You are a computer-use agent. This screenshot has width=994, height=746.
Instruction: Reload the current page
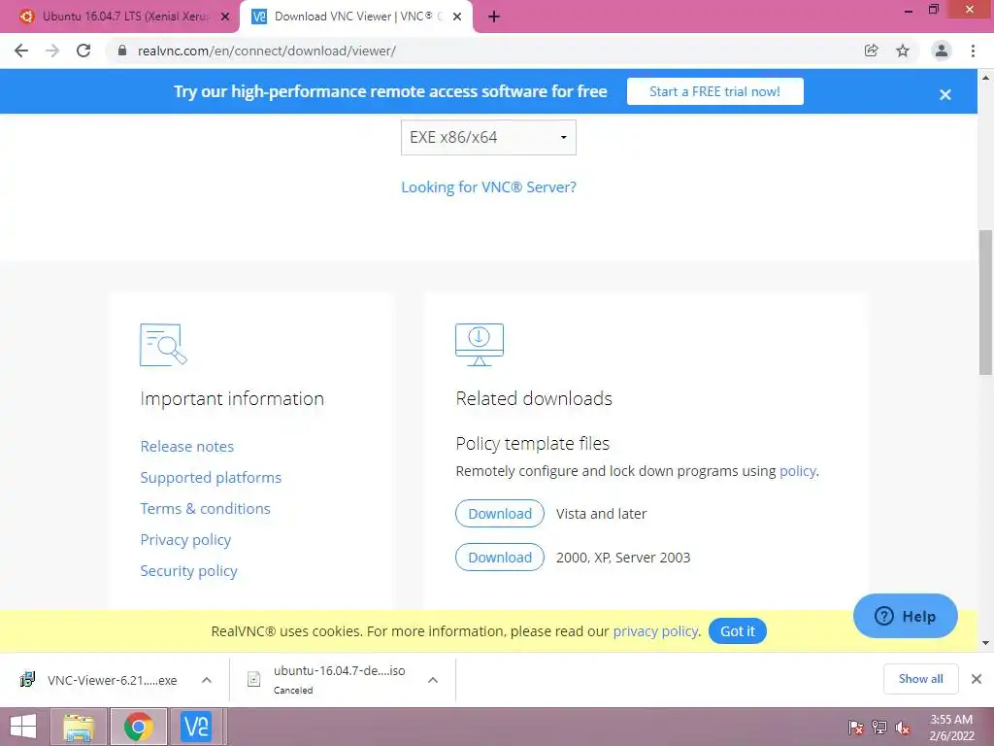tap(83, 51)
